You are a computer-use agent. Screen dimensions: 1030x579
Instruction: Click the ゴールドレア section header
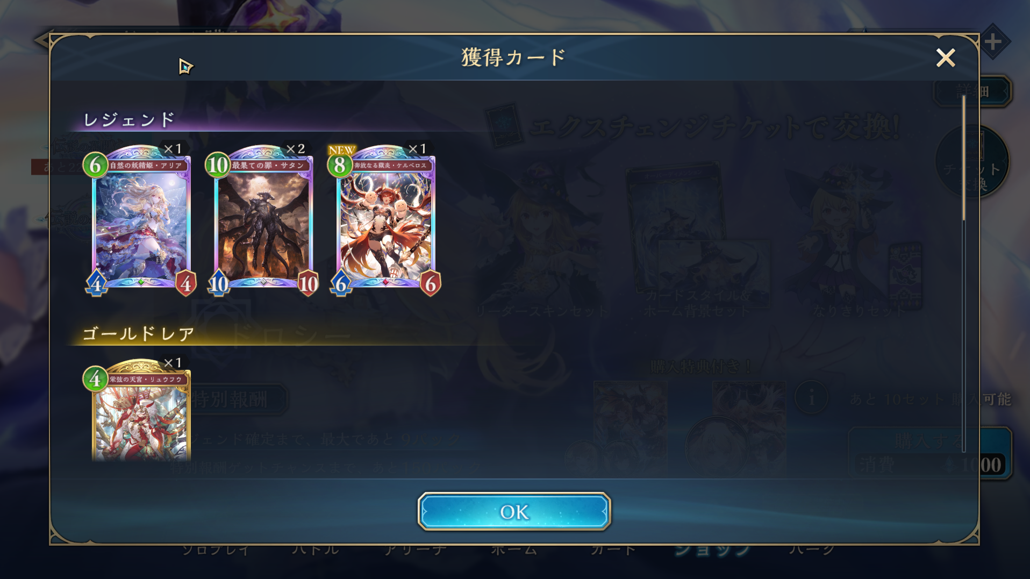pyautogui.click(x=138, y=334)
